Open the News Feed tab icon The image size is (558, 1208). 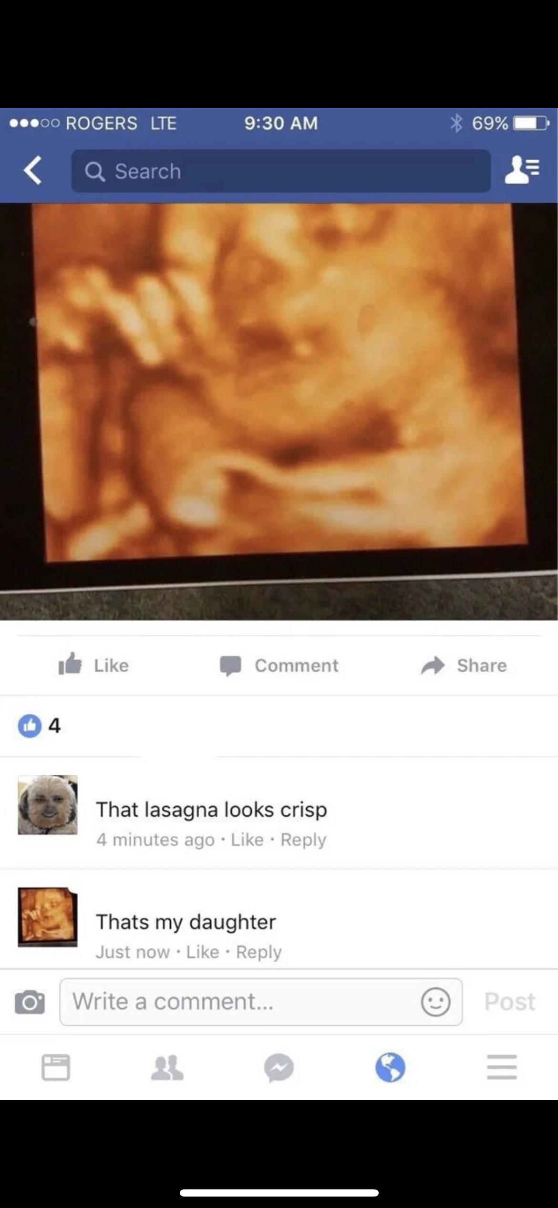point(56,1067)
